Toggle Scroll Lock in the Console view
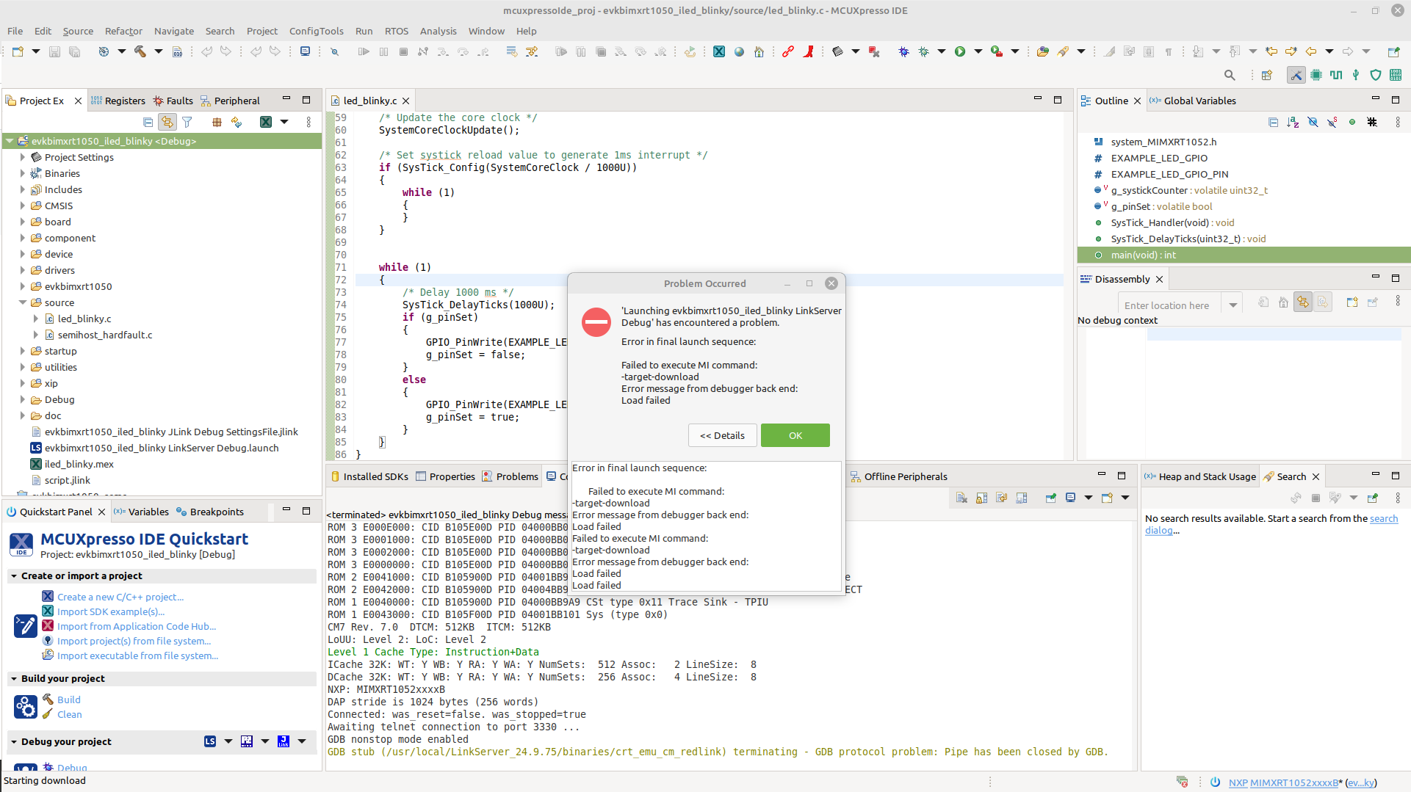The width and height of the screenshot is (1411, 792). (x=982, y=498)
